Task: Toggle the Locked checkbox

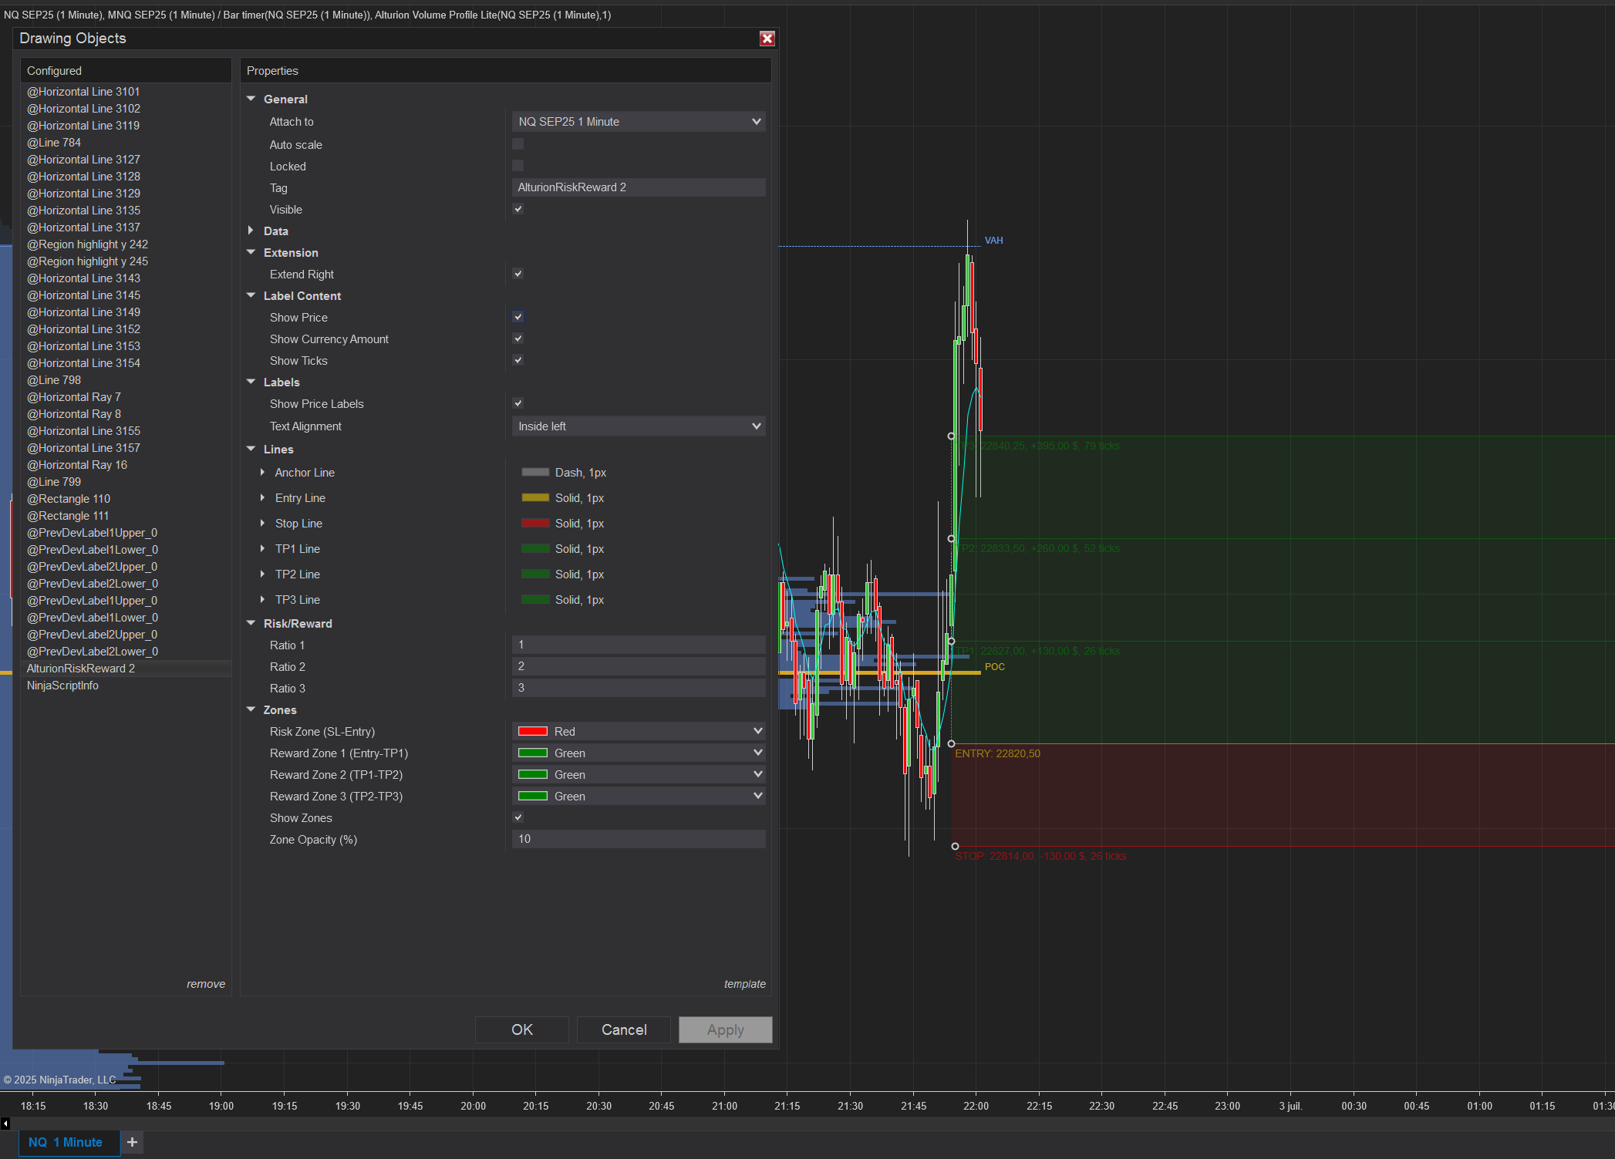Action: coord(518,166)
